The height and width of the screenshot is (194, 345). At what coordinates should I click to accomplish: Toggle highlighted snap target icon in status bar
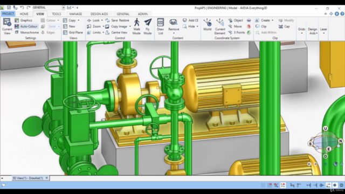[335, 185]
